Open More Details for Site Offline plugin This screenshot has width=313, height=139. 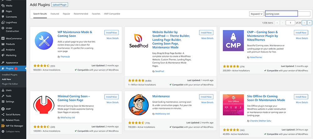302,102
